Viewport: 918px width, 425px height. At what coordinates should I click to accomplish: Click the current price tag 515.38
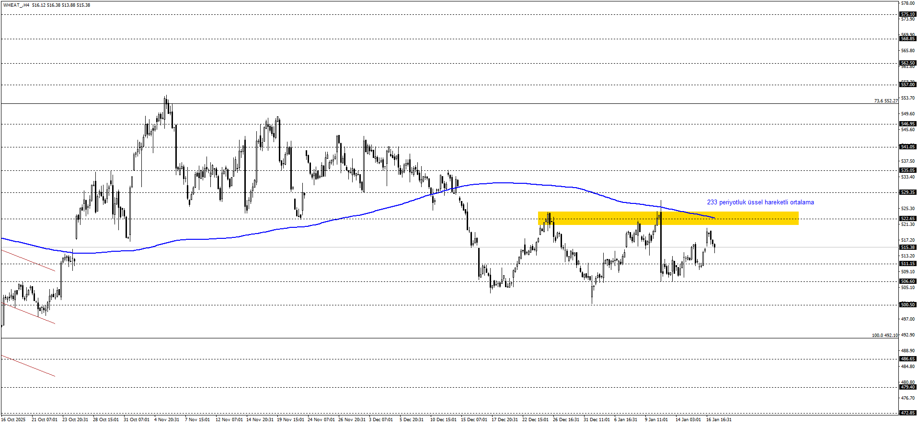[x=907, y=247]
